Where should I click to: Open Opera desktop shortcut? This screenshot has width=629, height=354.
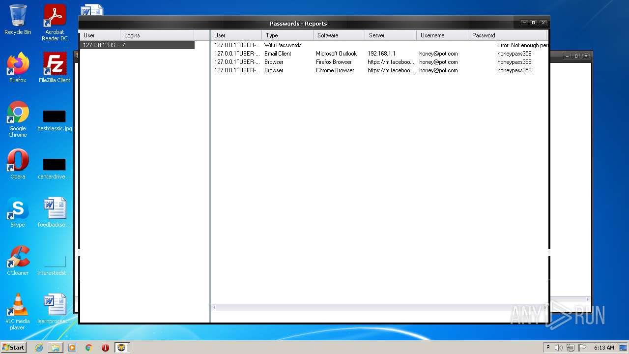pos(18,164)
